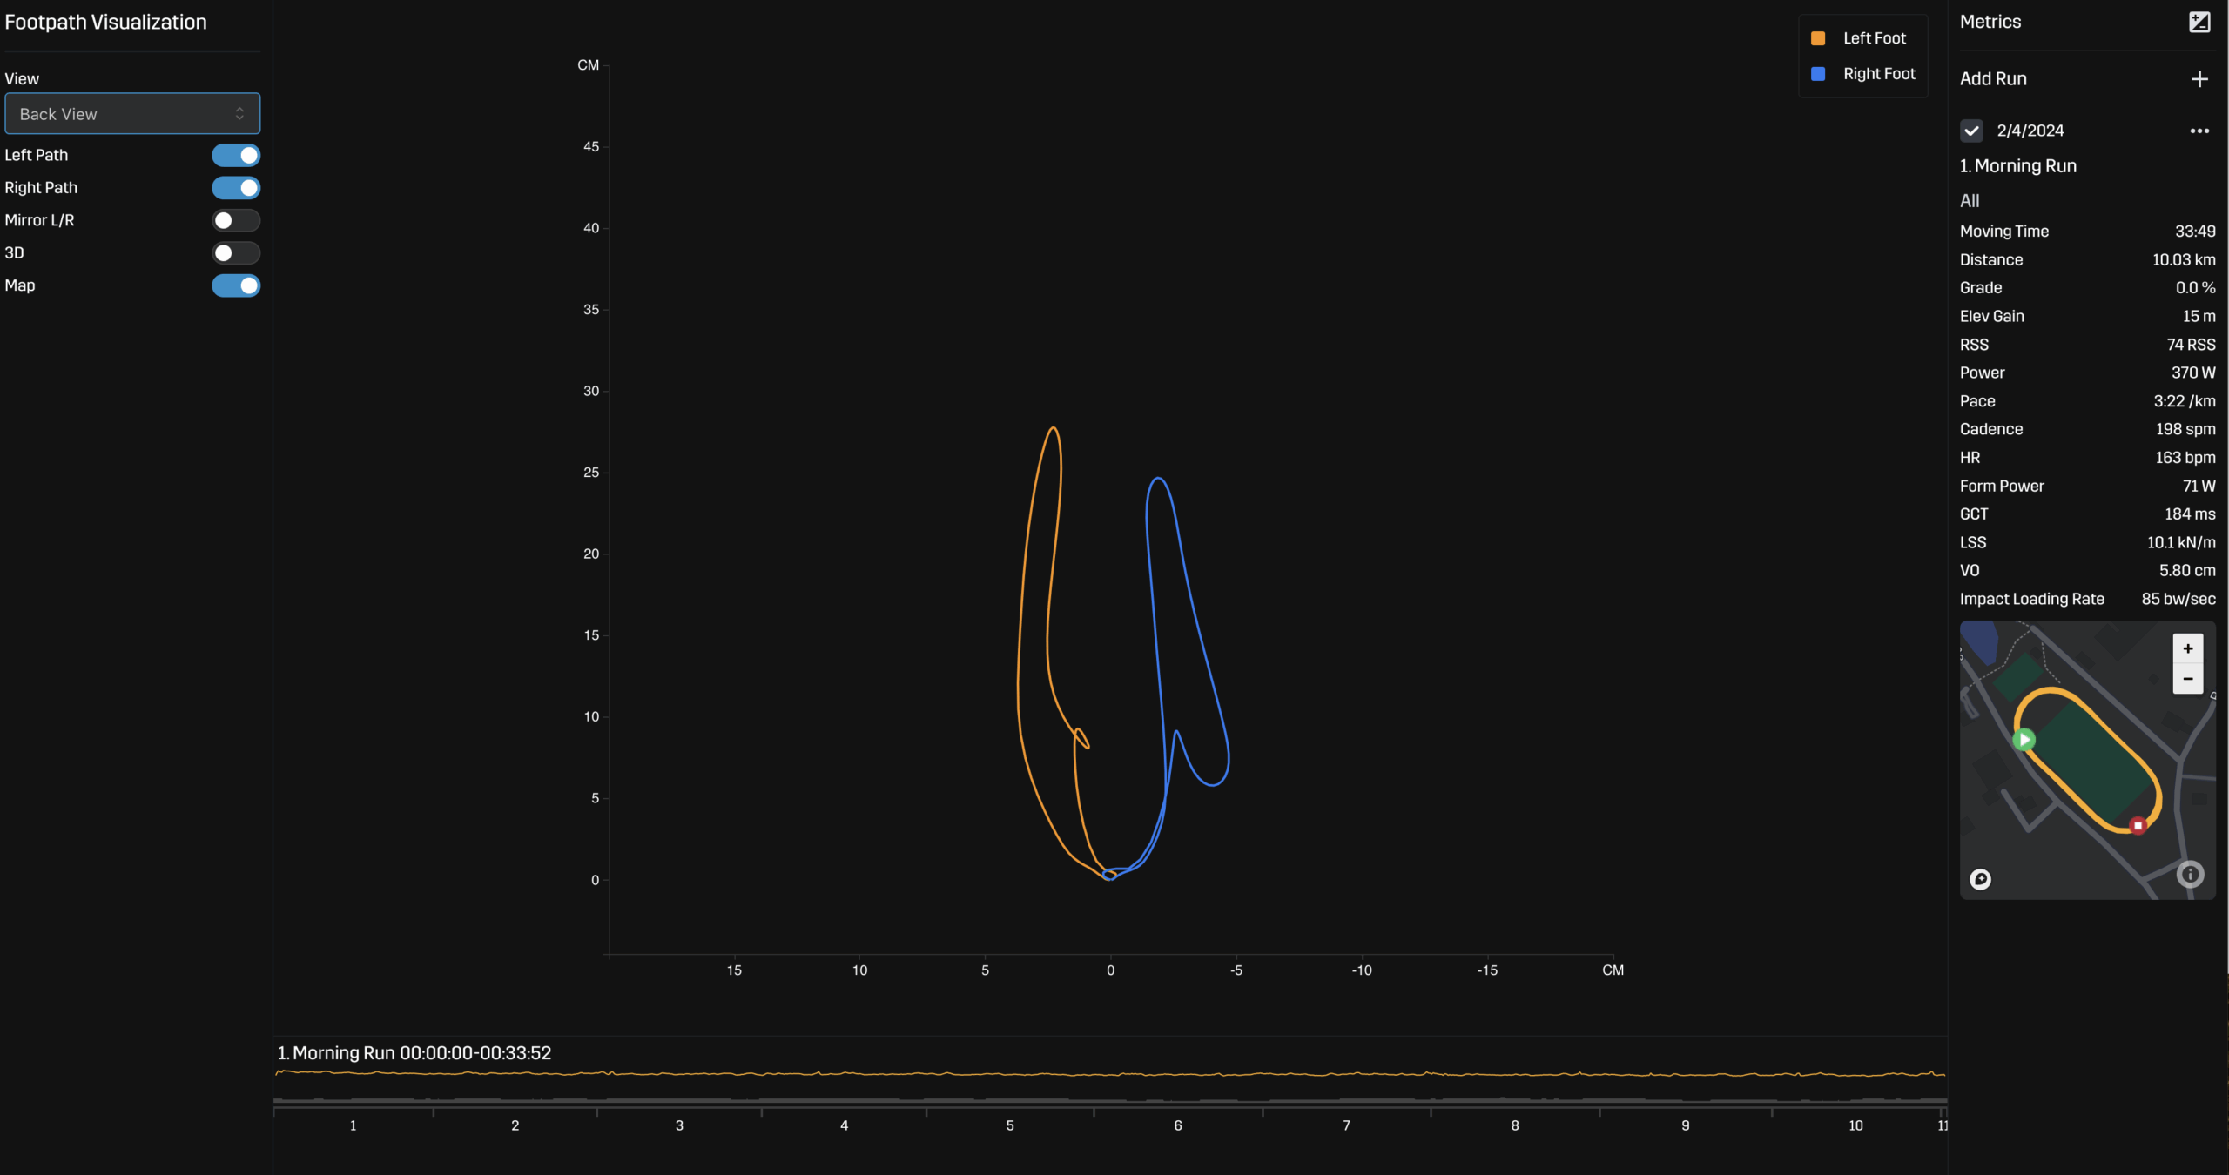
Task: Click the Left Foot orange legend swatch
Action: [x=1818, y=38]
